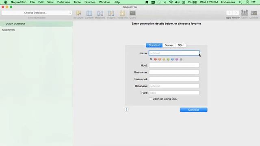Open the Relations toolbar view

[x=100, y=15]
